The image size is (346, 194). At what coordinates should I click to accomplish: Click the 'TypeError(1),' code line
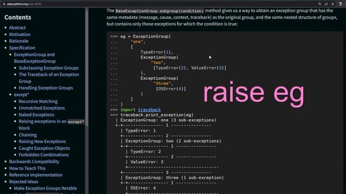click(x=157, y=52)
